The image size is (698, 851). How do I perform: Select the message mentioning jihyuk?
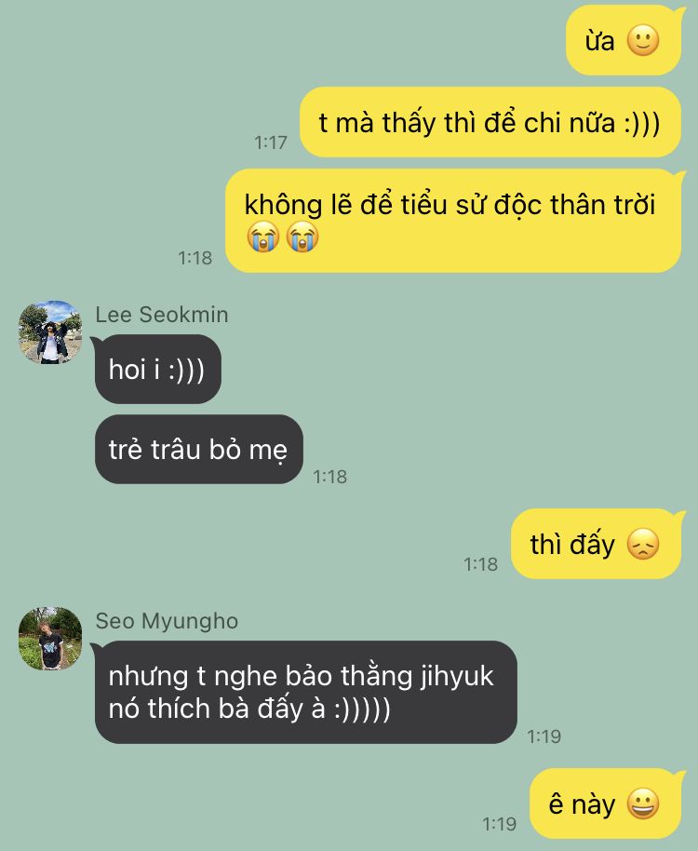click(306, 692)
